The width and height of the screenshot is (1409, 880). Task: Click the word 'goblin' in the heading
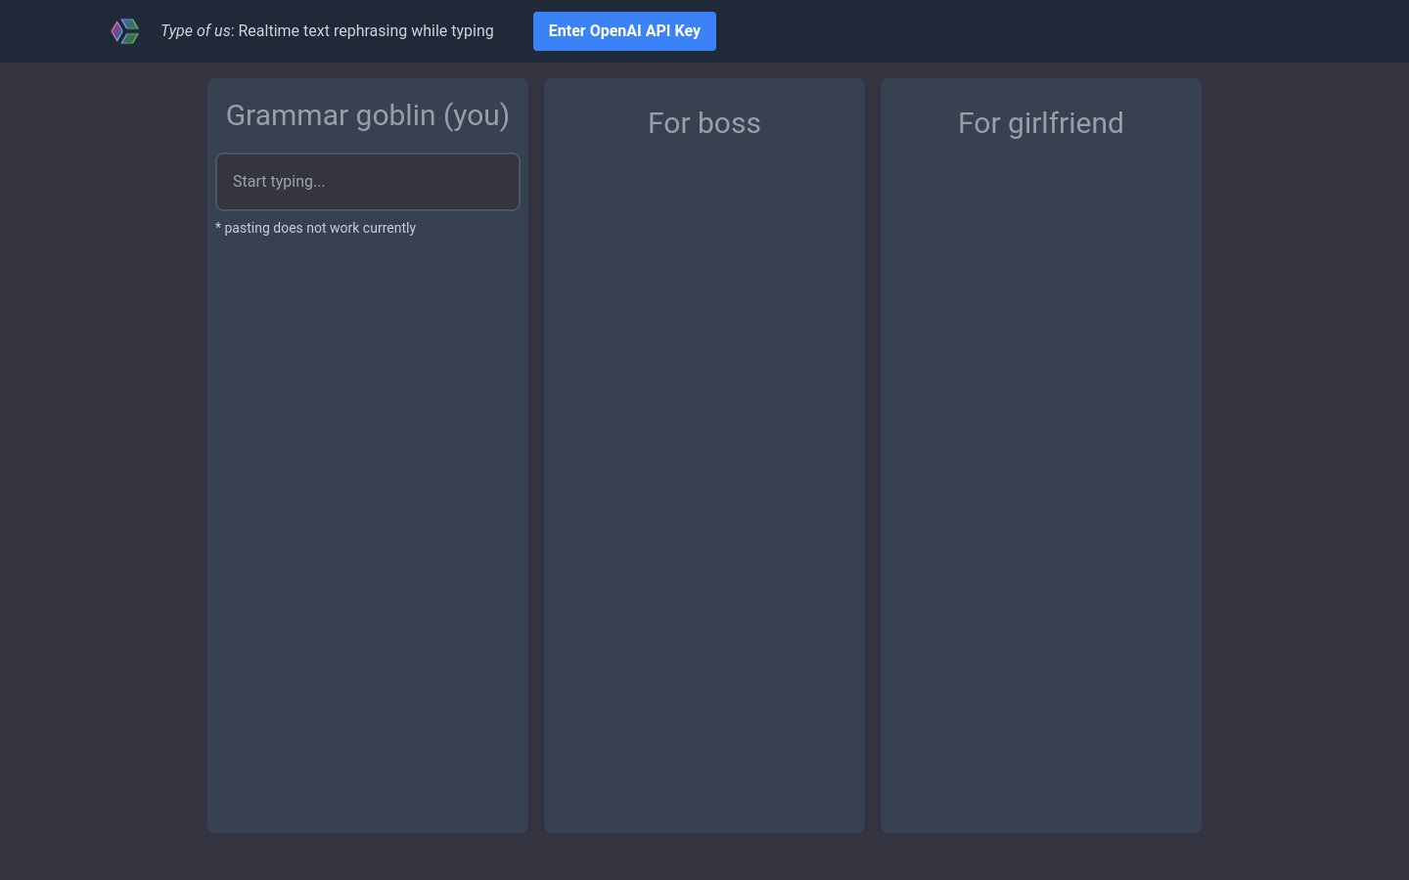pos(395,115)
